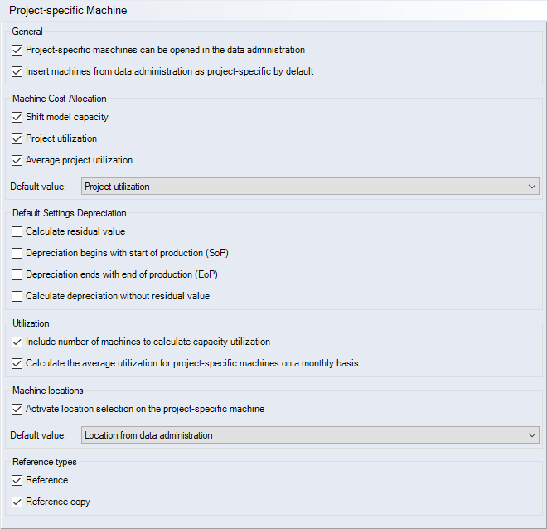This screenshot has width=547, height=529.
Task: Open the Machine locations default value dropdown
Action: (309, 435)
